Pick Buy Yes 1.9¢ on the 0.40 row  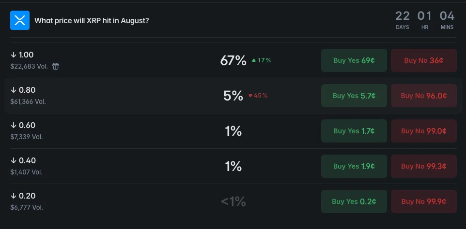(354, 166)
